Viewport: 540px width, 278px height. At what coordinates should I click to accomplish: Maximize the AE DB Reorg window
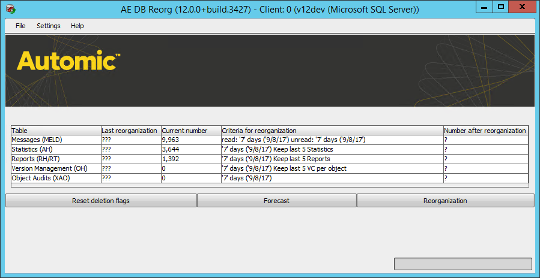501,7
